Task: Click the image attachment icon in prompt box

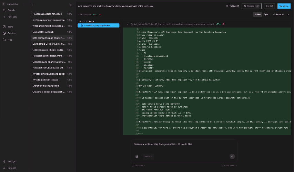Action: click(x=137, y=157)
